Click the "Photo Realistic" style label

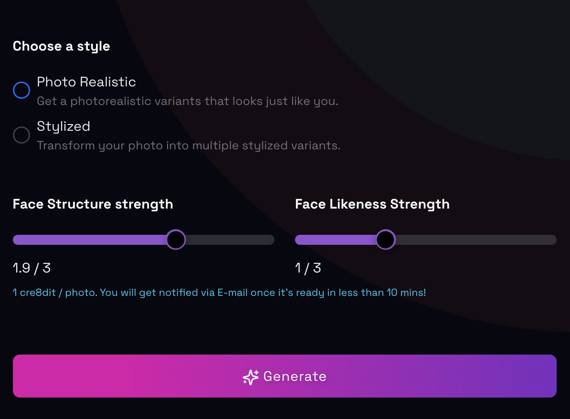tap(86, 82)
